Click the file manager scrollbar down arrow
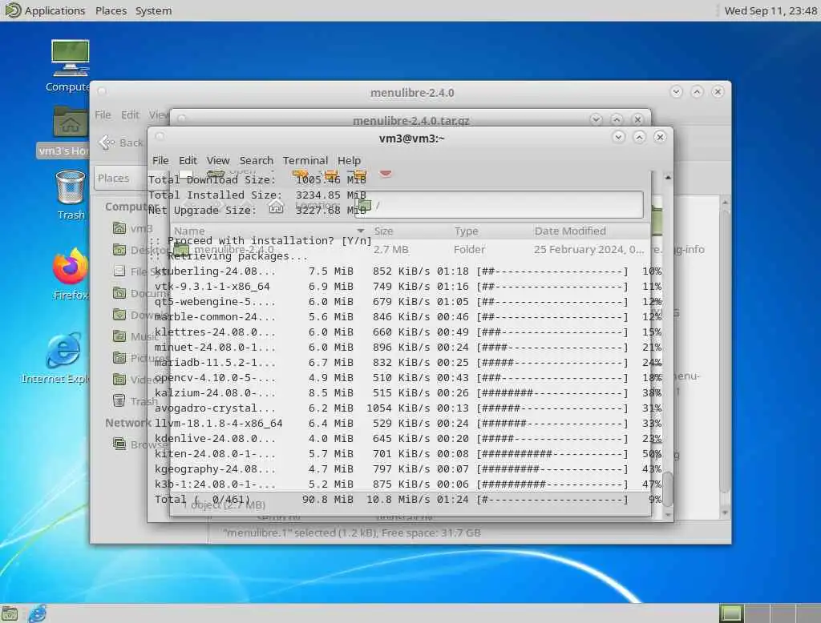This screenshot has width=821, height=623. 725,512
